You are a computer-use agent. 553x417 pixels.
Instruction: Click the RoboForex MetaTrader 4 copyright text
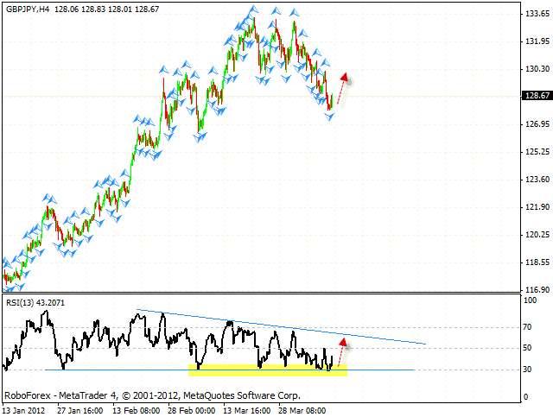(x=152, y=396)
